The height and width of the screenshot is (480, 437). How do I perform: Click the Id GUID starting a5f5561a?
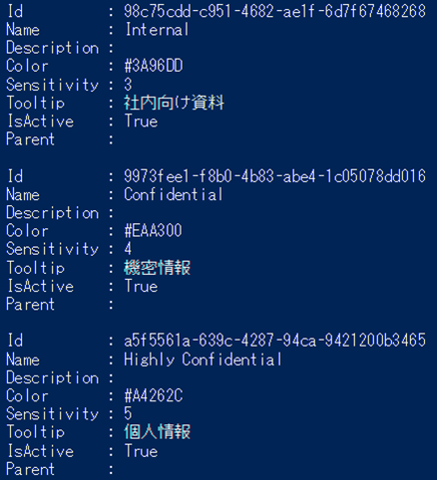tap(274, 341)
